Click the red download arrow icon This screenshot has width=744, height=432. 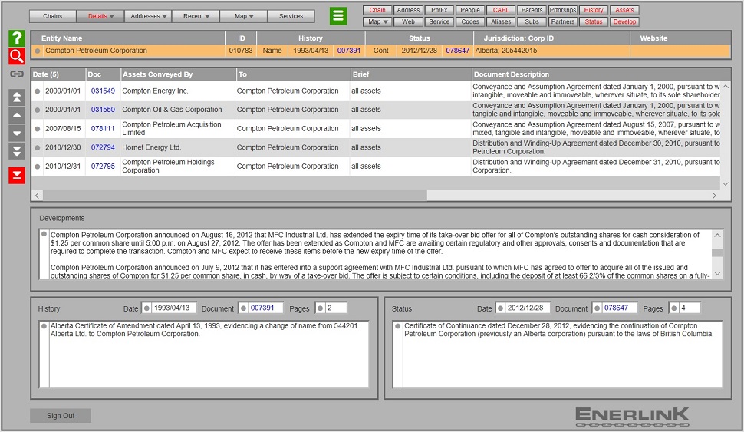(x=17, y=175)
